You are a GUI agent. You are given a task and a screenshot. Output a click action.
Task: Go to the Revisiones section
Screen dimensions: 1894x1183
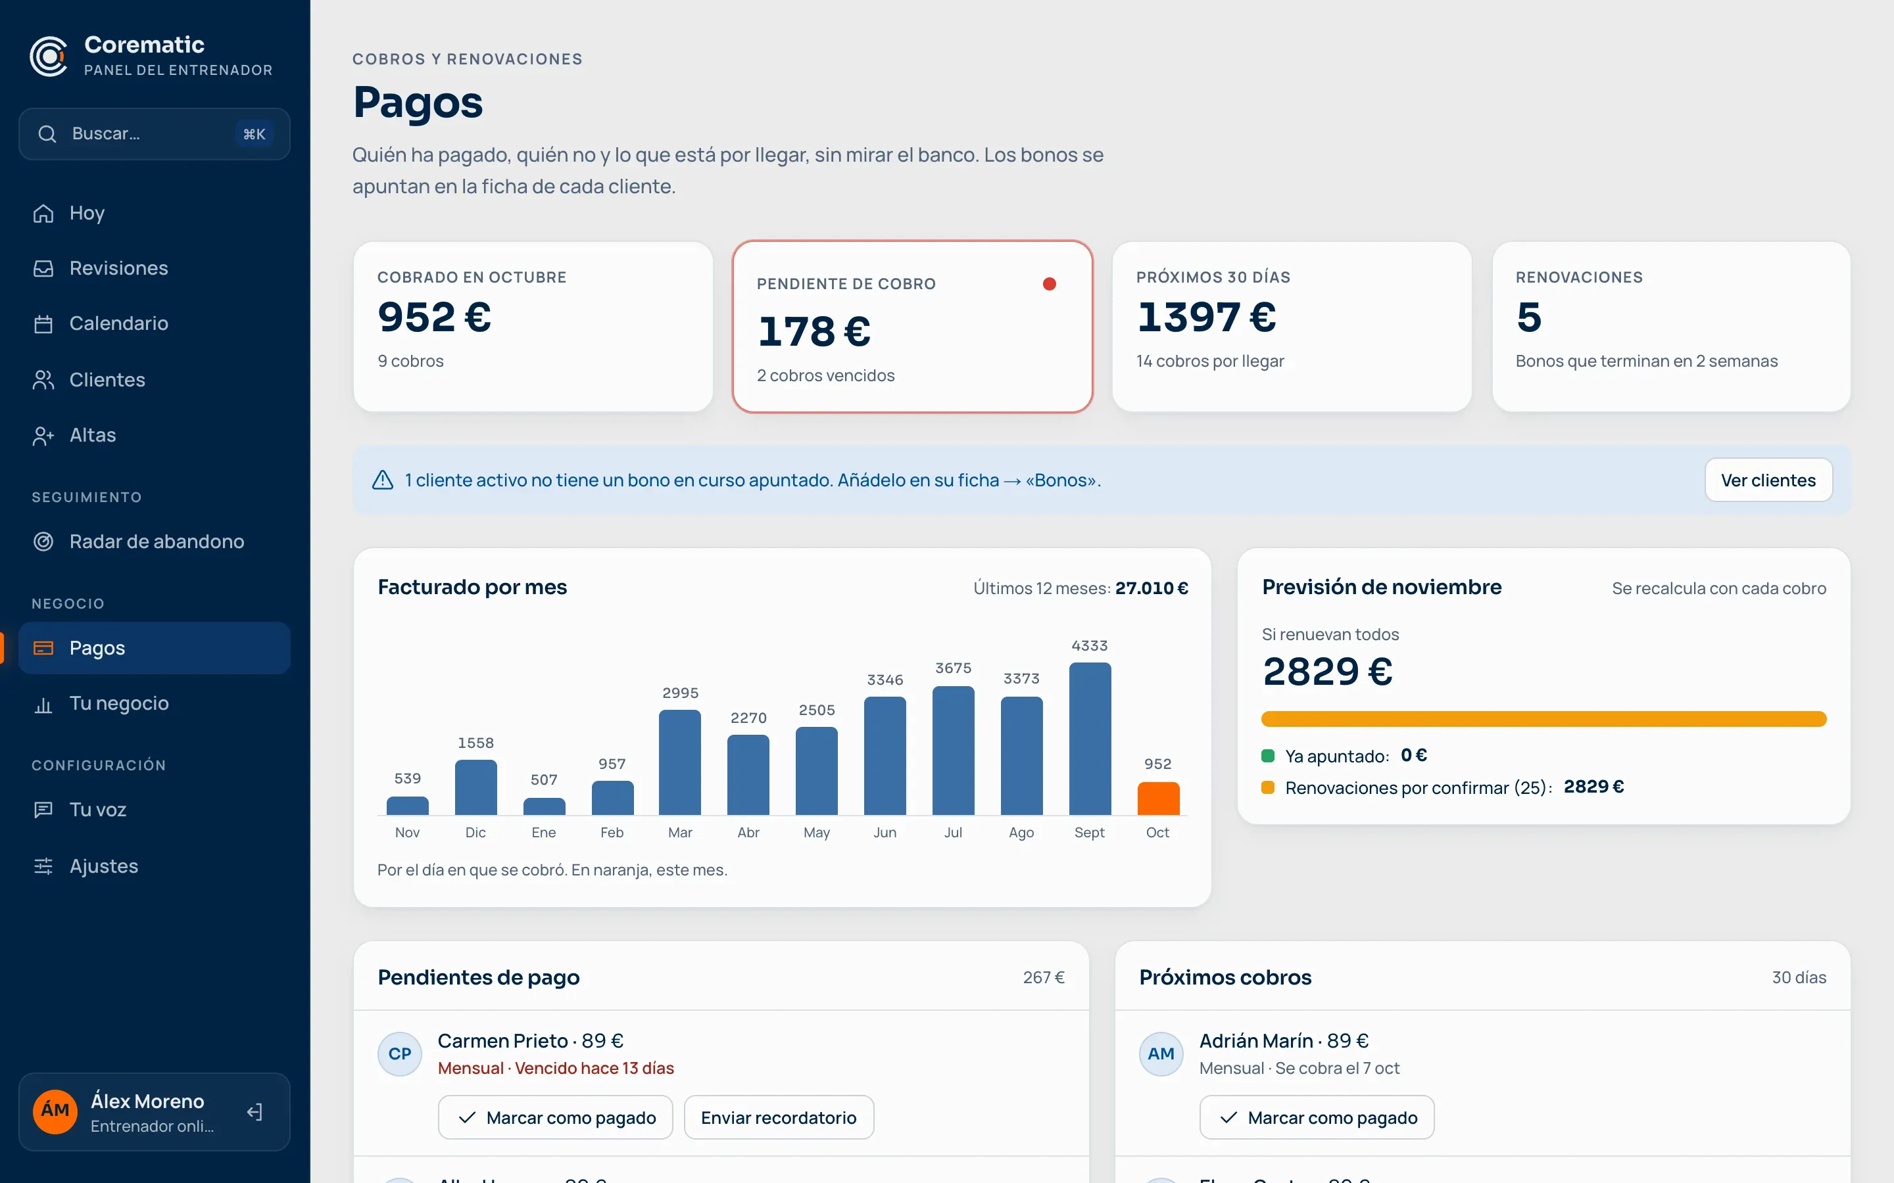154,268
